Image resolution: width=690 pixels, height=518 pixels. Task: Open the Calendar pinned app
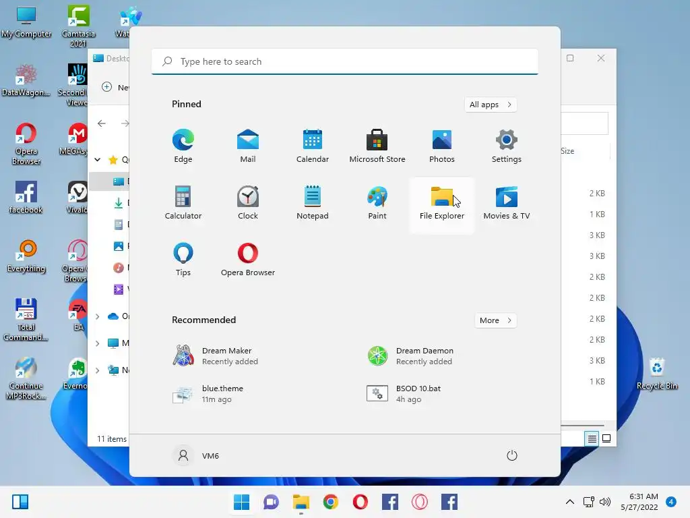tap(313, 146)
